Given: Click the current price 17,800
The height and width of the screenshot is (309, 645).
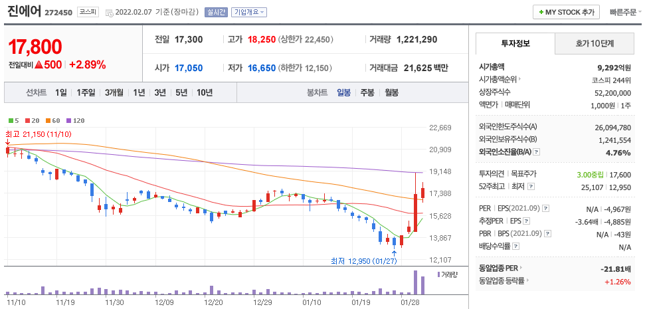Looking at the screenshot, I should tap(35, 47).
